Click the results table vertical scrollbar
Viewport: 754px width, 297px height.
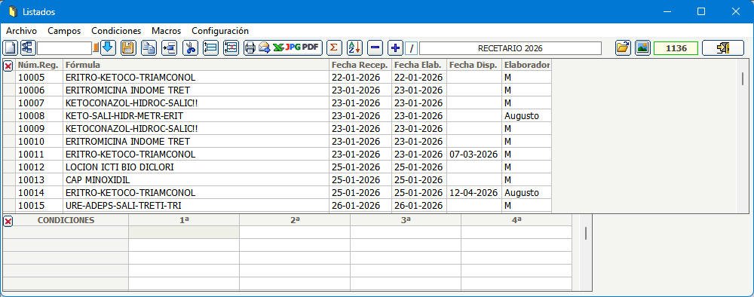coord(743,136)
